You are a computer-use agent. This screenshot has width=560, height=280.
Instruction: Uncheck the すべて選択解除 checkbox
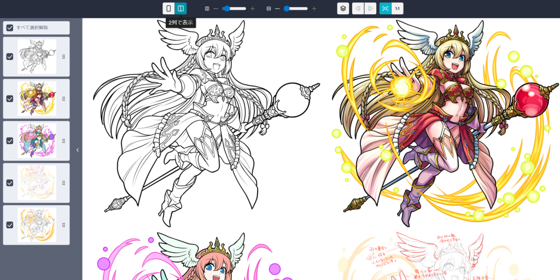click(10, 28)
